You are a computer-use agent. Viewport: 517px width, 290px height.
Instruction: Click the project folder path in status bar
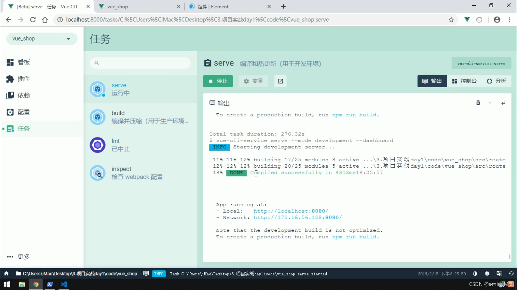point(76,274)
